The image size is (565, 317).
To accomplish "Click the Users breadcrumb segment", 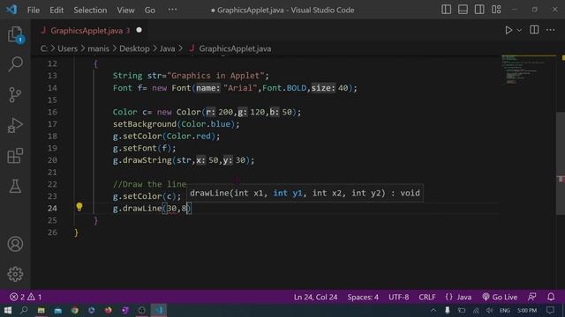I will pyautogui.click(x=67, y=48).
